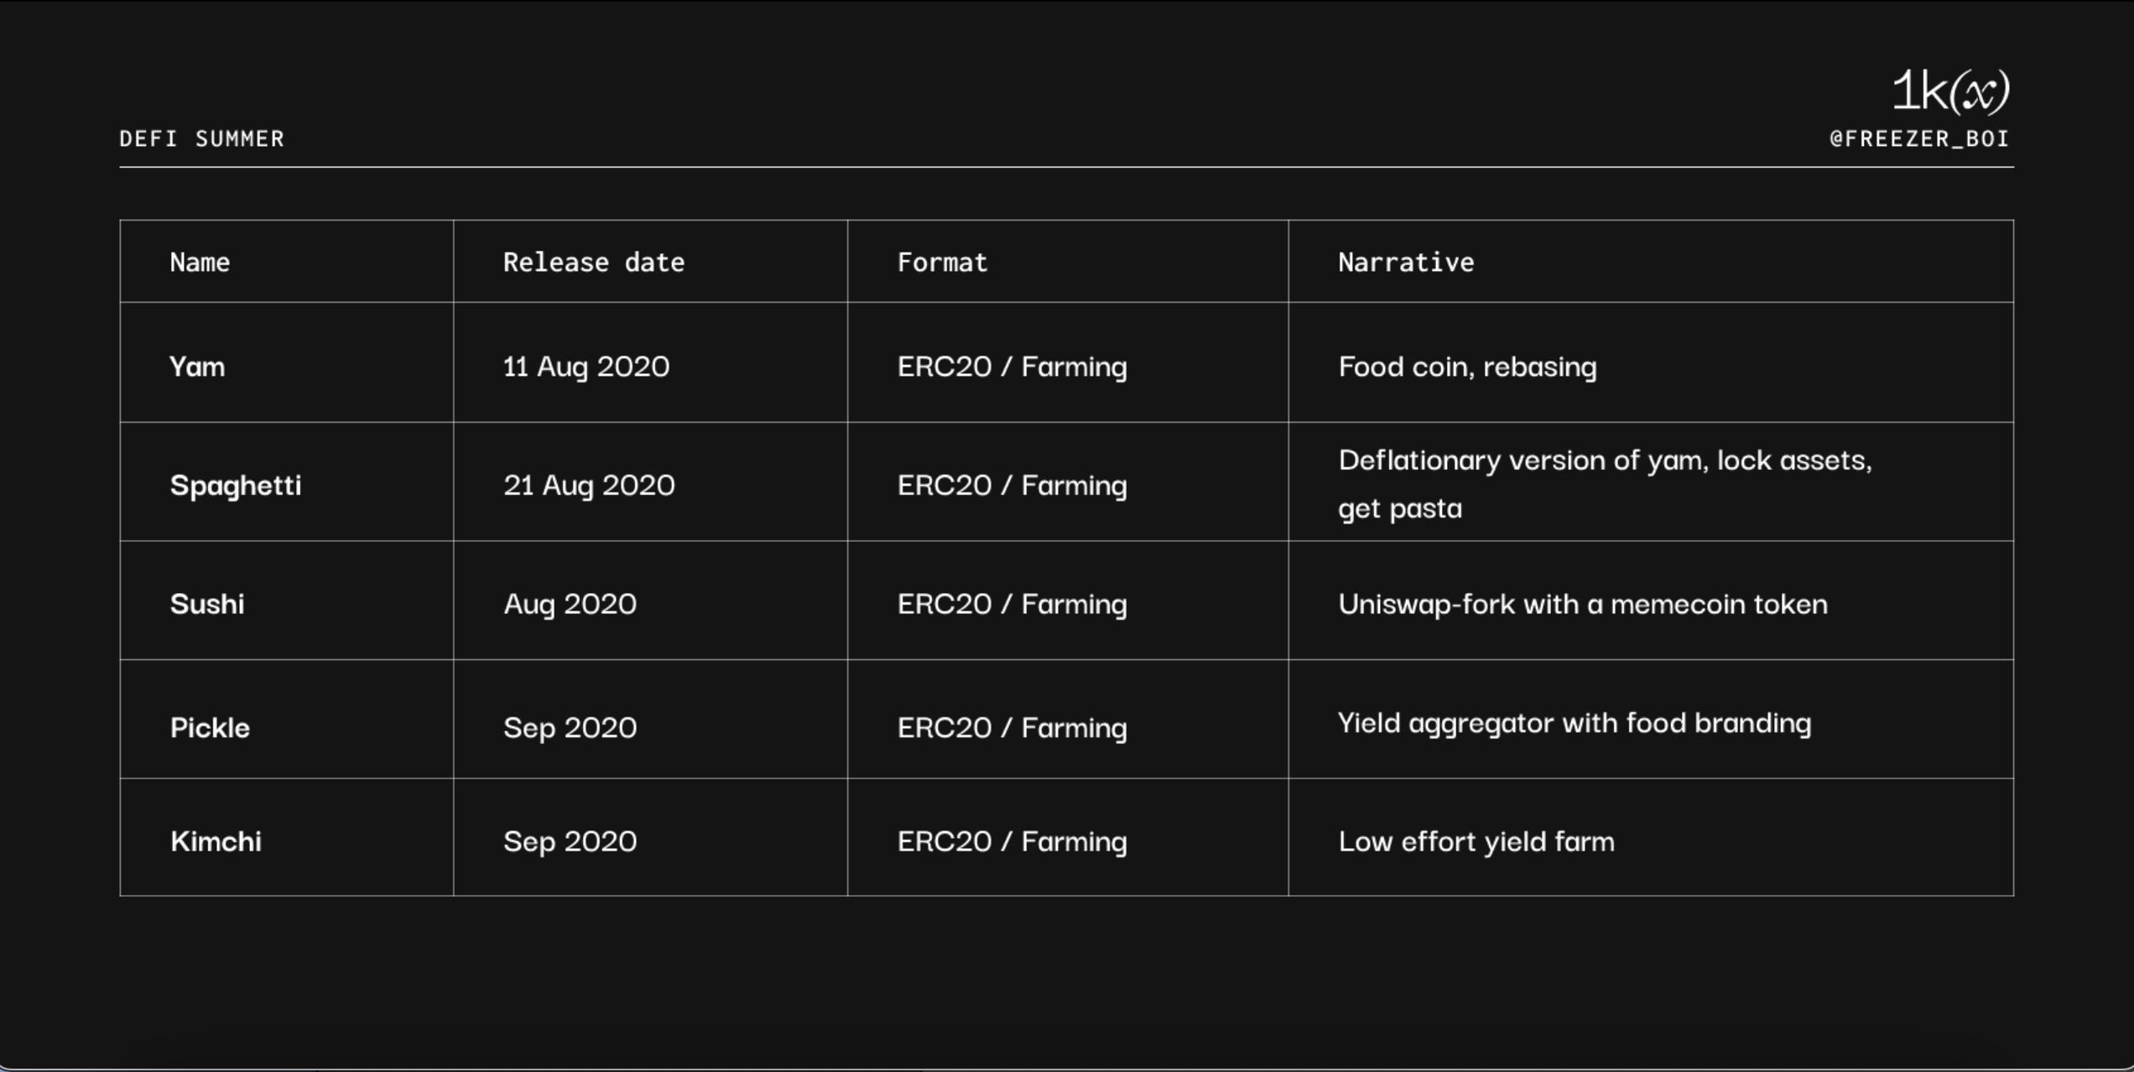Image resolution: width=2134 pixels, height=1072 pixels.
Task: Click the DEFI SUMMER title
Action: coord(201,139)
